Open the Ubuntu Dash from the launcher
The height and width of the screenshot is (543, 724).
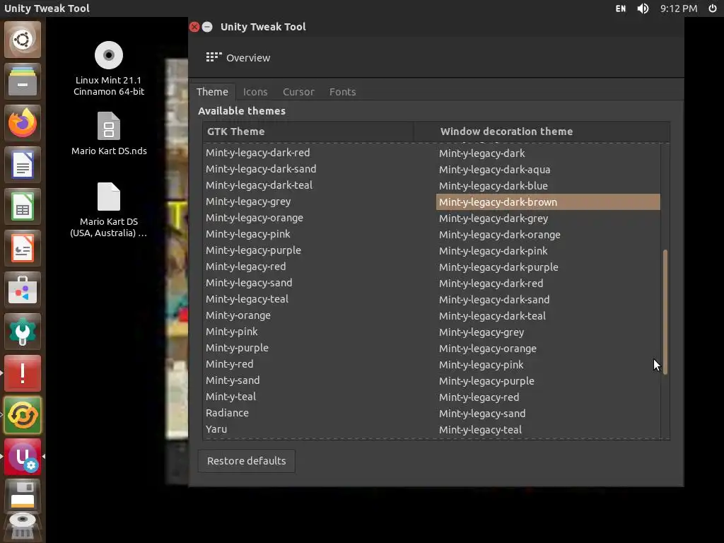pos(23,40)
